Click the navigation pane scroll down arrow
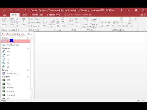The width and height of the screenshot is (147, 110). 32,97
